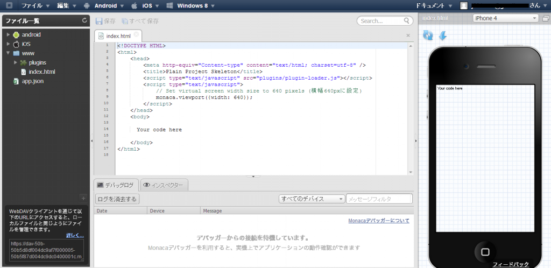Screen dimensions: 551x268
Task: Refresh the file list panel
Action: tap(84, 21)
